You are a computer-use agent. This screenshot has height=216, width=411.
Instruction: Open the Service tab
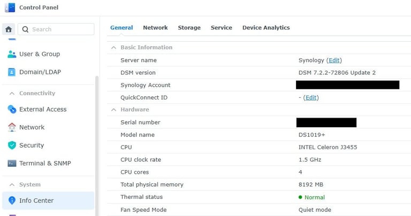coord(222,27)
